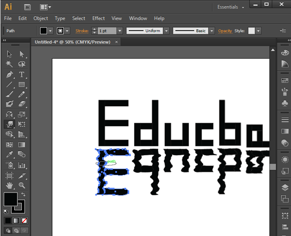Select the Blend tool
Image resolution: width=291 pixels, height=236 pixels.
point(22,154)
